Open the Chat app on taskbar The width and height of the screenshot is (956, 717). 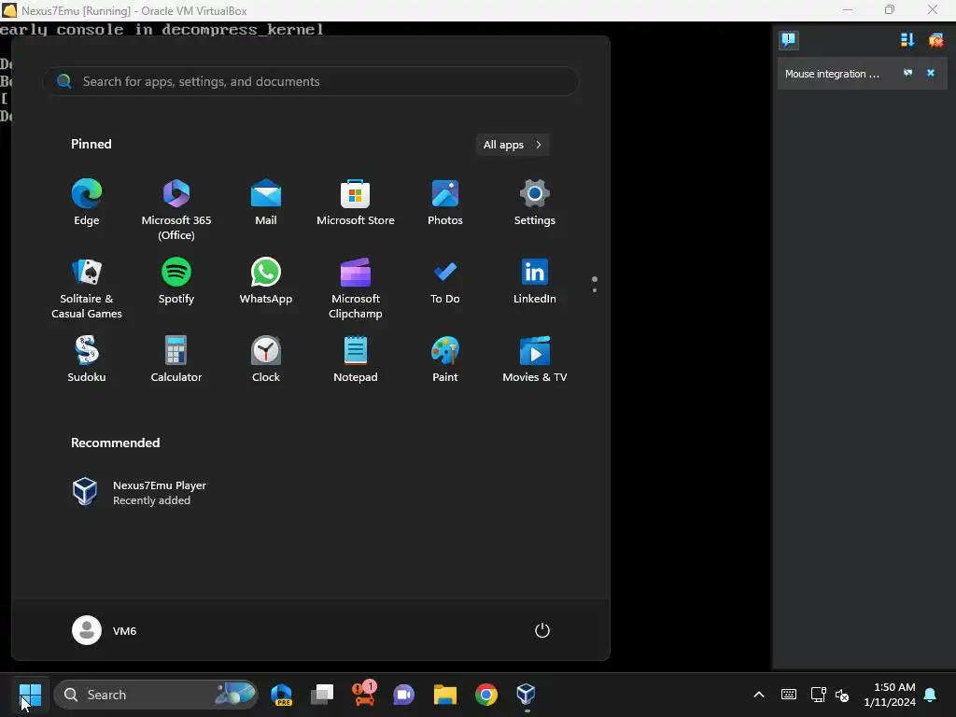pos(403,695)
